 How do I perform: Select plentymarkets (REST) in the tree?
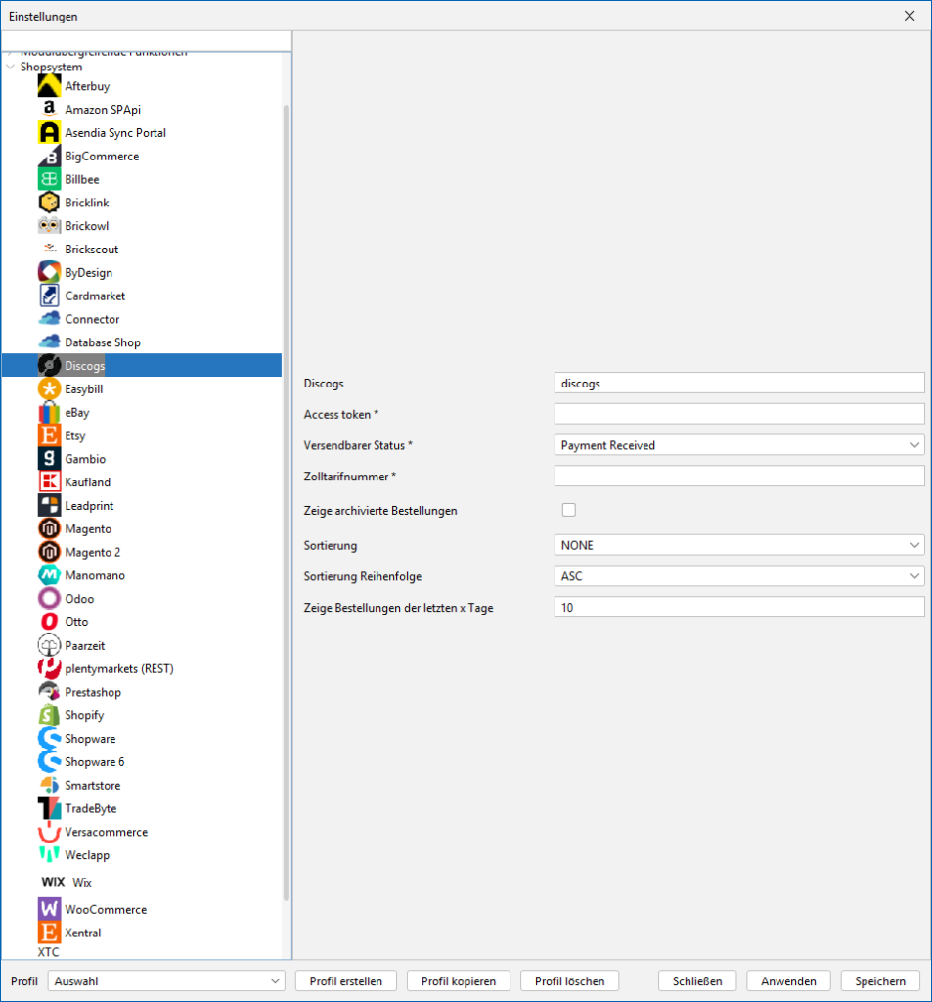click(118, 669)
